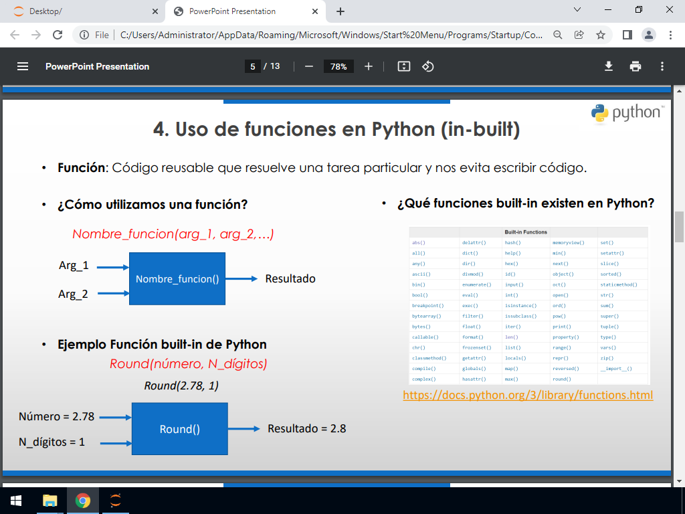Viewport: 685px width, 514px height.
Task: Toggle the browser side panel
Action: click(627, 35)
